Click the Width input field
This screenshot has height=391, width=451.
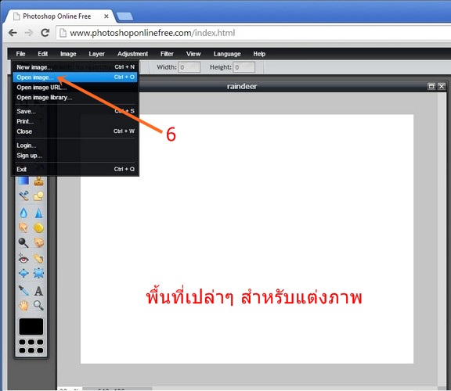189,67
